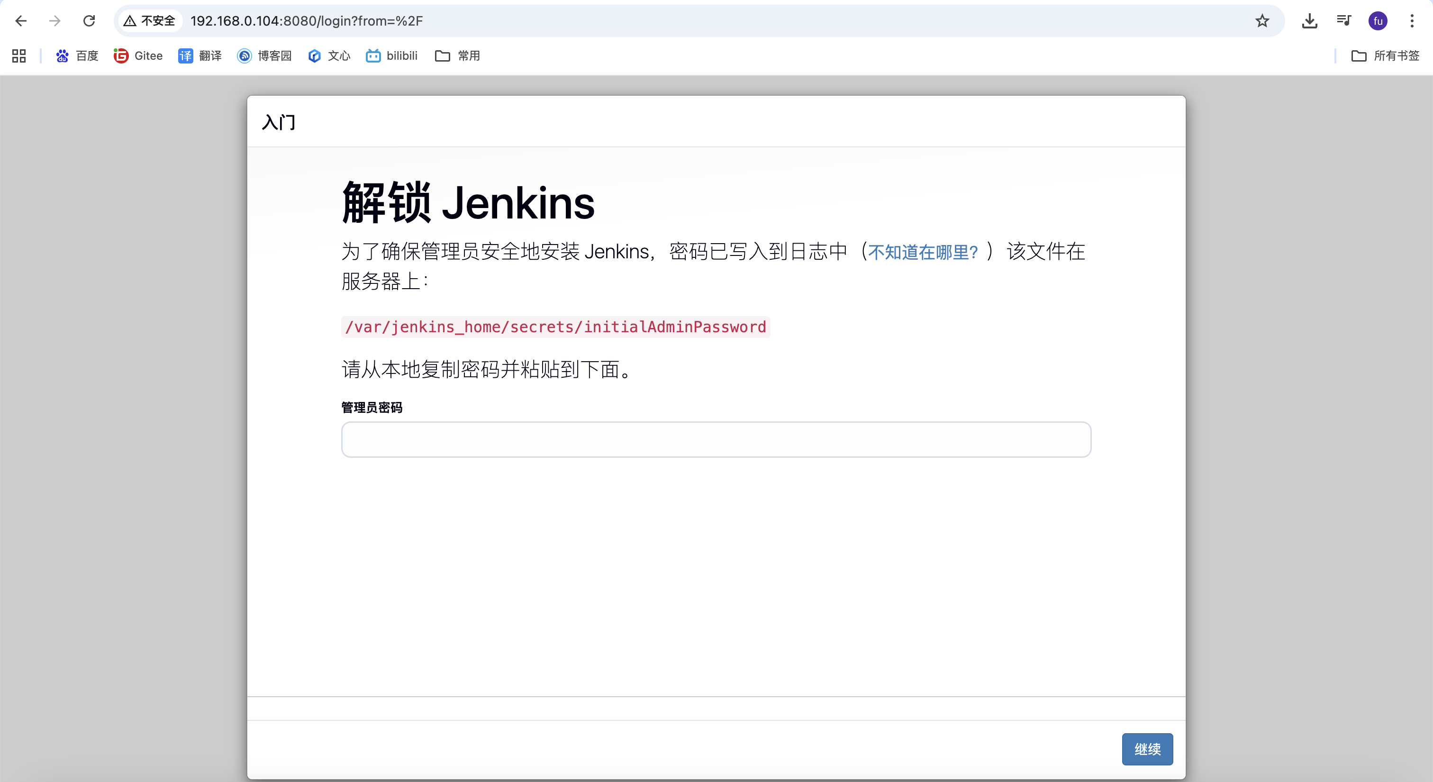Open the fu profile avatar

point(1378,21)
